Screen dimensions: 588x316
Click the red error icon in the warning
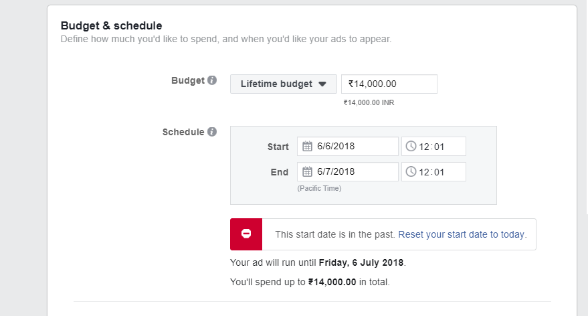point(246,234)
